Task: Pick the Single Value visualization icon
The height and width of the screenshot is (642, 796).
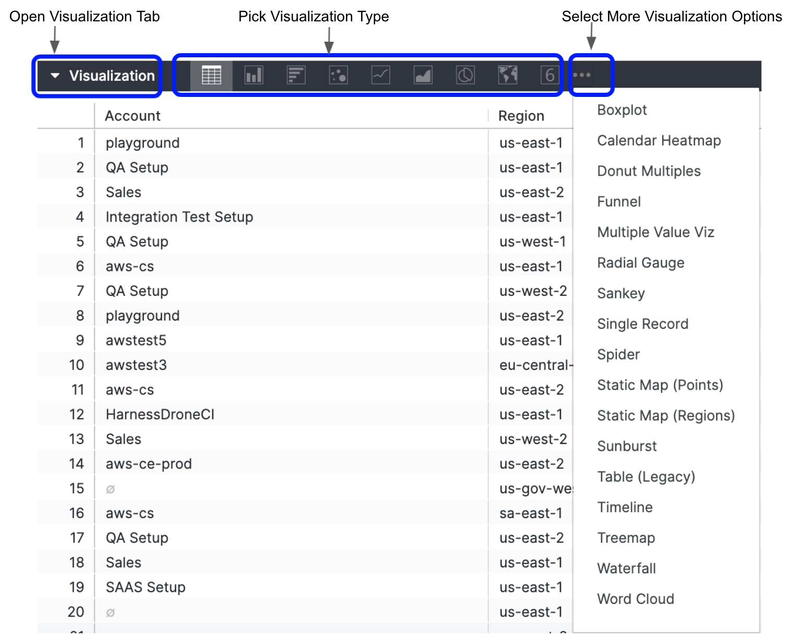Action: click(549, 76)
